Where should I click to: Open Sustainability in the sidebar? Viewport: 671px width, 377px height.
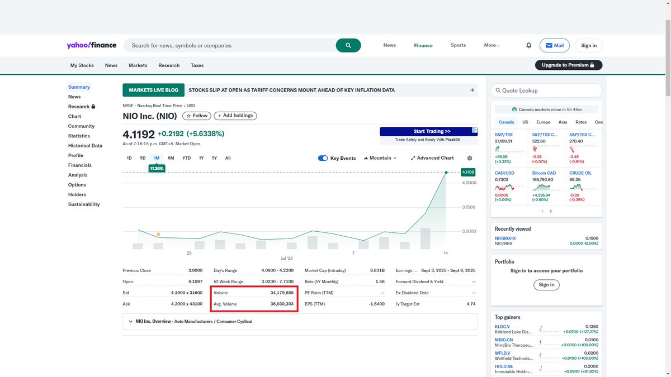pyautogui.click(x=84, y=204)
